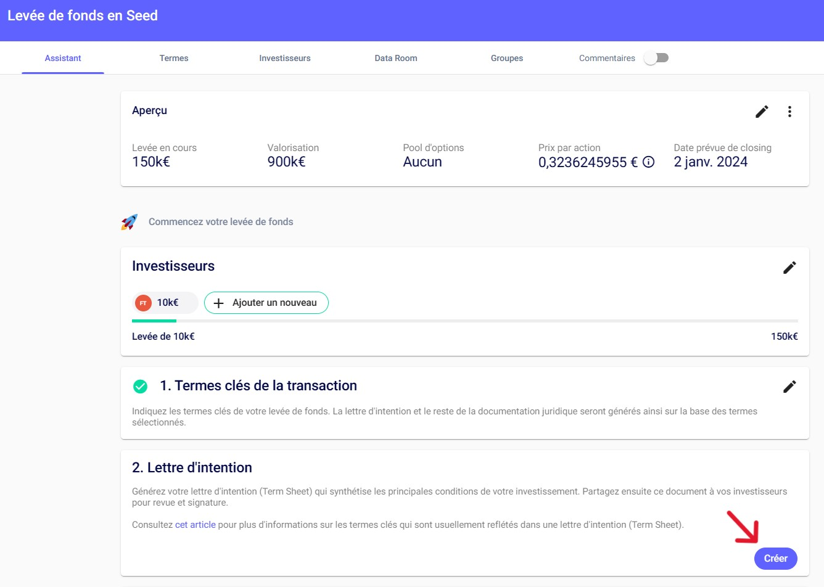Viewport: 824px width, 587px height.
Task: Click info icon next to Prix par action
Action: (648, 162)
